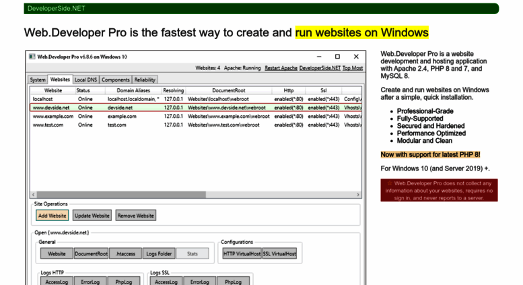Open the HTTP VirtualHost configuration
The image size is (523, 285).
242,253
